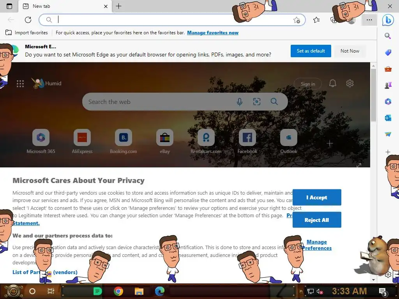This screenshot has width=399, height=299.
Task: Open a new tab with the plus
Action: [118, 6]
